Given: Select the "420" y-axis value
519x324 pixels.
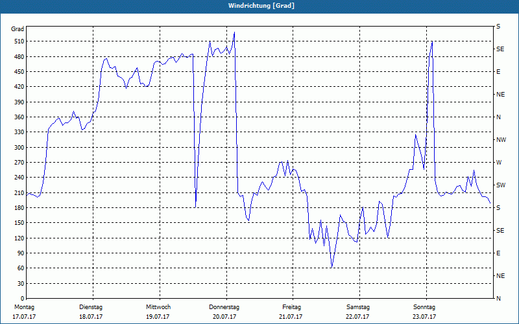Looking at the screenshot, I should coord(19,87).
